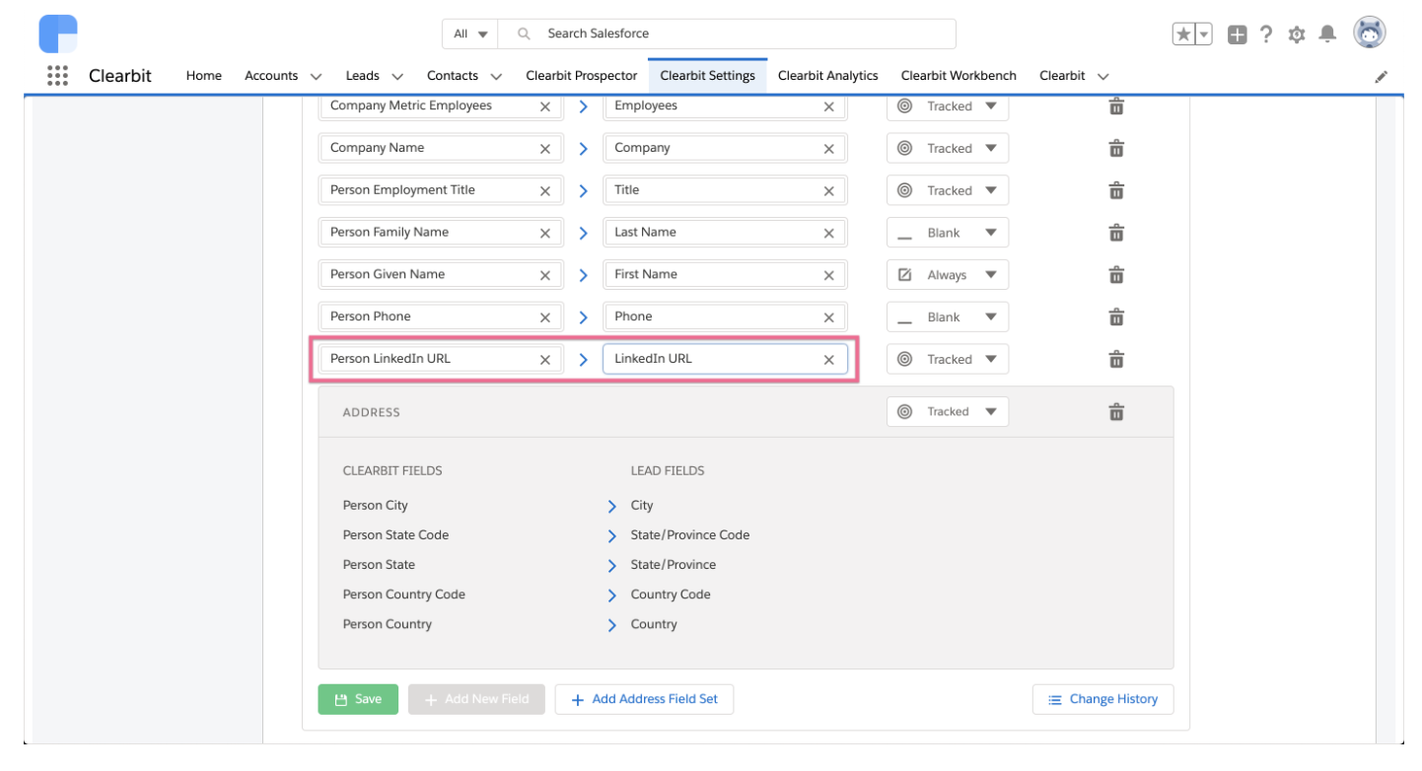
Task: Click the Person City address text
Action: [376, 506]
